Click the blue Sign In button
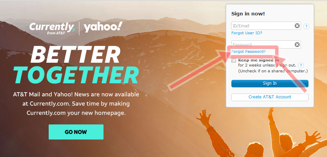Viewport: 327px width, 157px height. click(270, 83)
